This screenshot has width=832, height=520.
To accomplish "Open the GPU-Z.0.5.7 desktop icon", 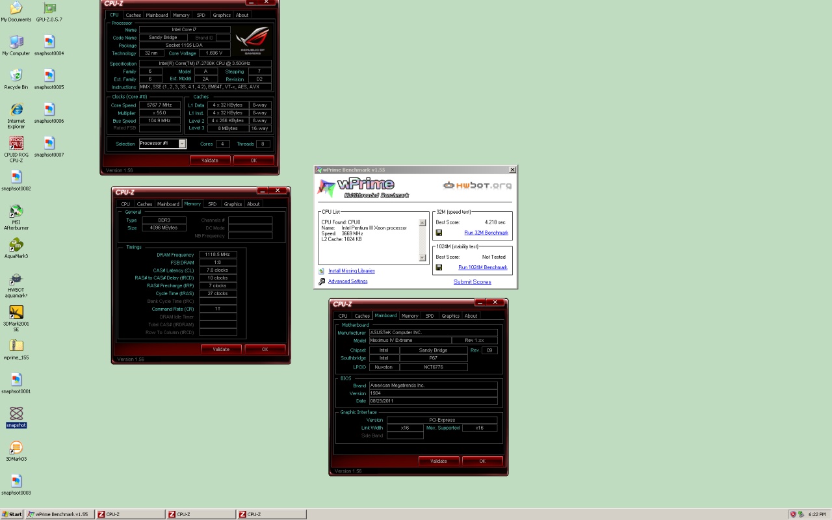I will pyautogui.click(x=49, y=9).
